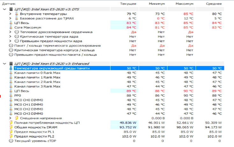Click thermometer icon beside PP0
The image size is (234, 147).
(x=11, y=96)
